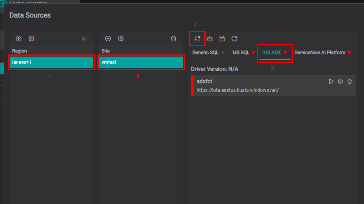
Task: Delete site using Site panel trash icon
Action: point(174,39)
